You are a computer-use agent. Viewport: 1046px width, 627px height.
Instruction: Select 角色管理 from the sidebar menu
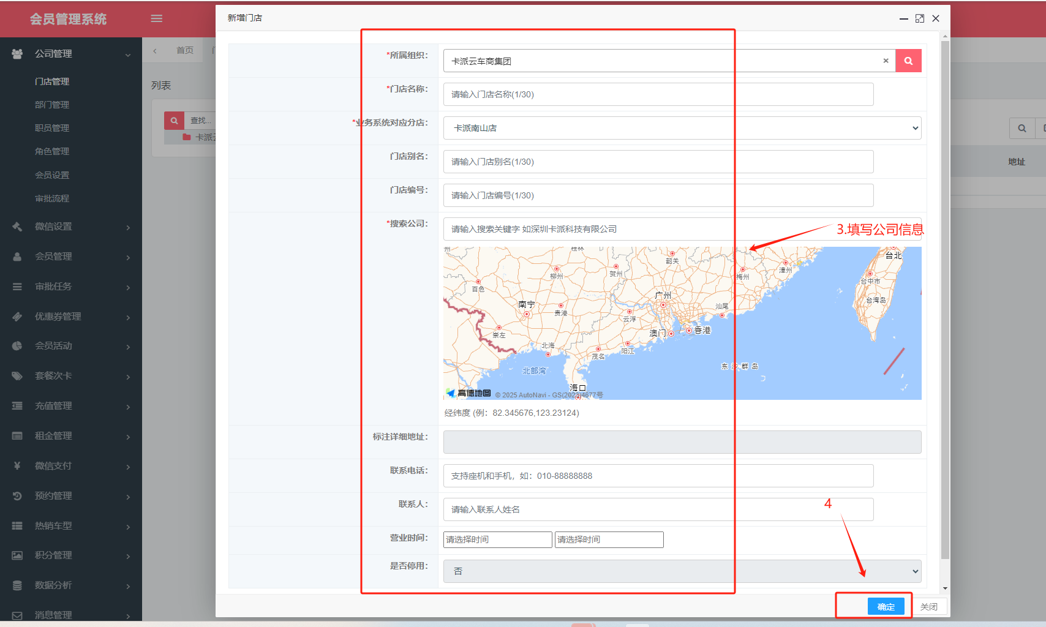(52, 151)
